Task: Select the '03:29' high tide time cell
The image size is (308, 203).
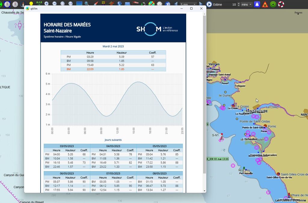Action: point(90,57)
